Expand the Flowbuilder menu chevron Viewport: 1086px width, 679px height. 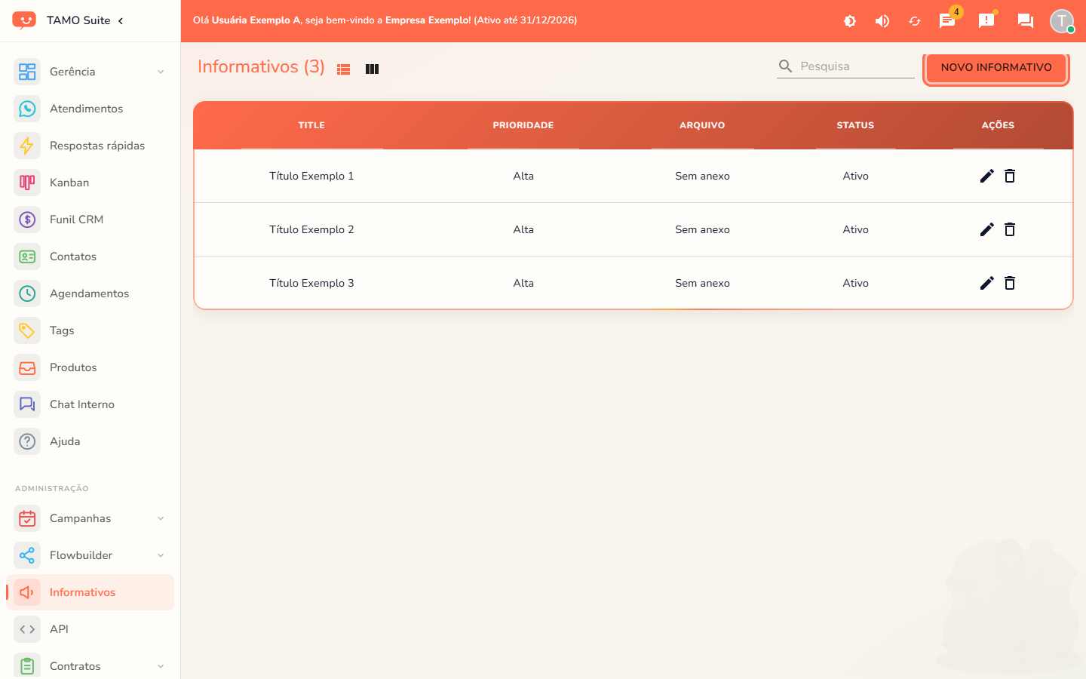click(161, 555)
